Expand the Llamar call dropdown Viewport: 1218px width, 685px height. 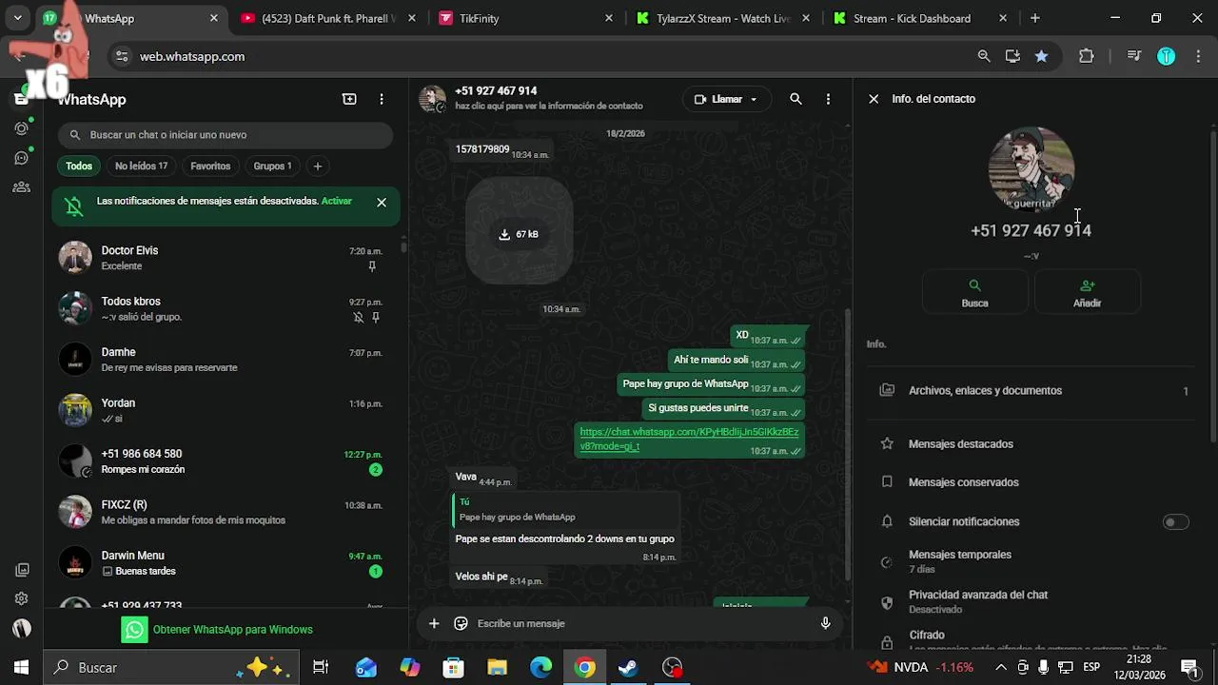pos(754,99)
